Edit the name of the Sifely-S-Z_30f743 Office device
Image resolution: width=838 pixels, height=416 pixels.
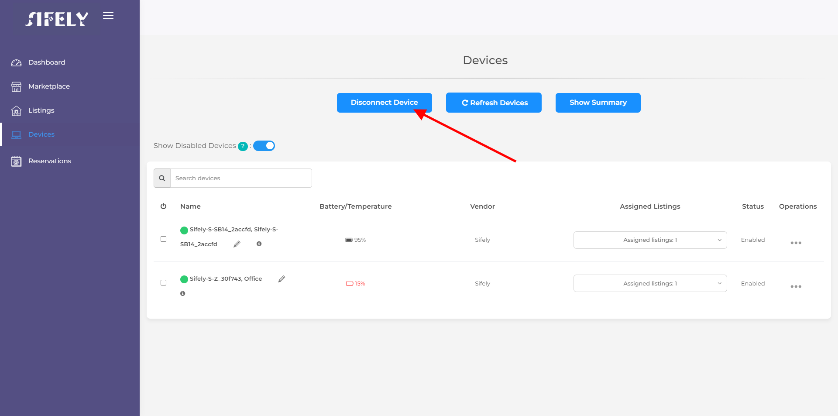[282, 279]
